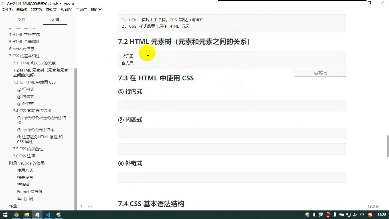
Task: Click the 15:28 taskbar clock
Action: click(x=382, y=215)
